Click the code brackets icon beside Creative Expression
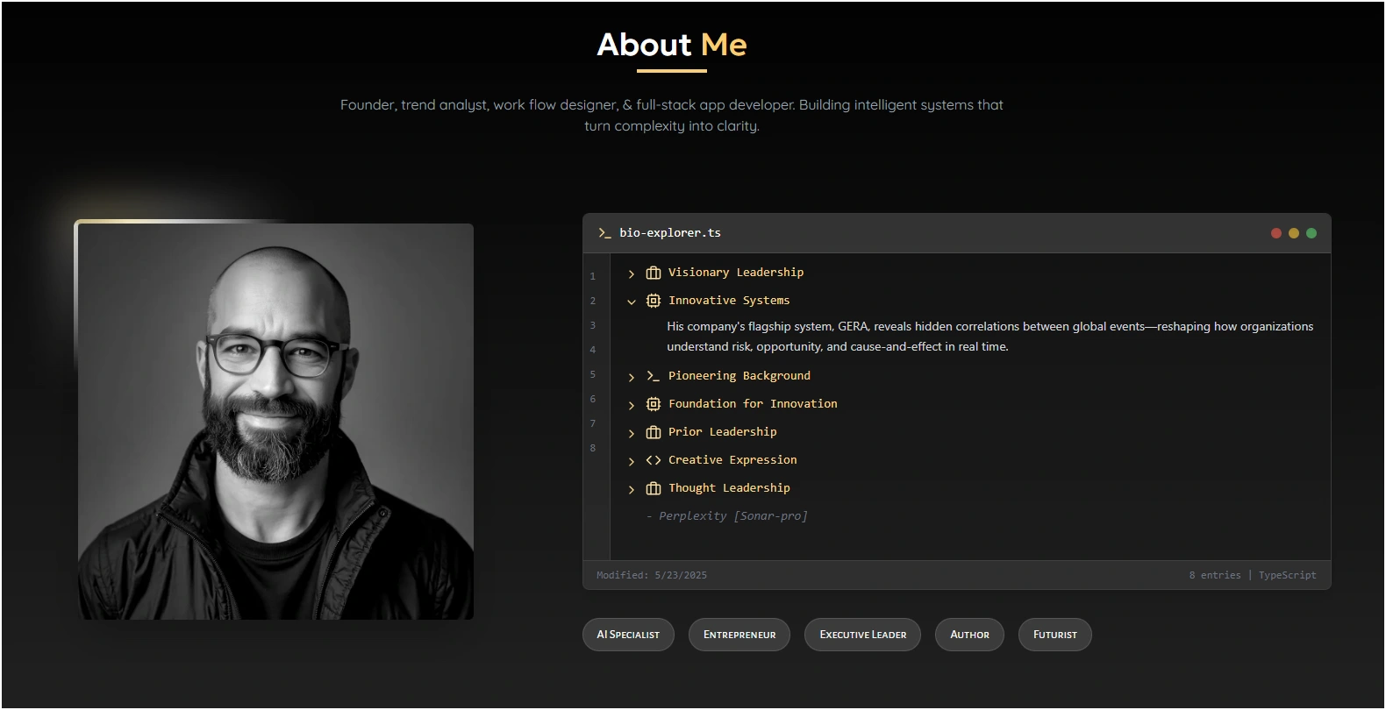This screenshot has height=710, width=1386. click(654, 460)
